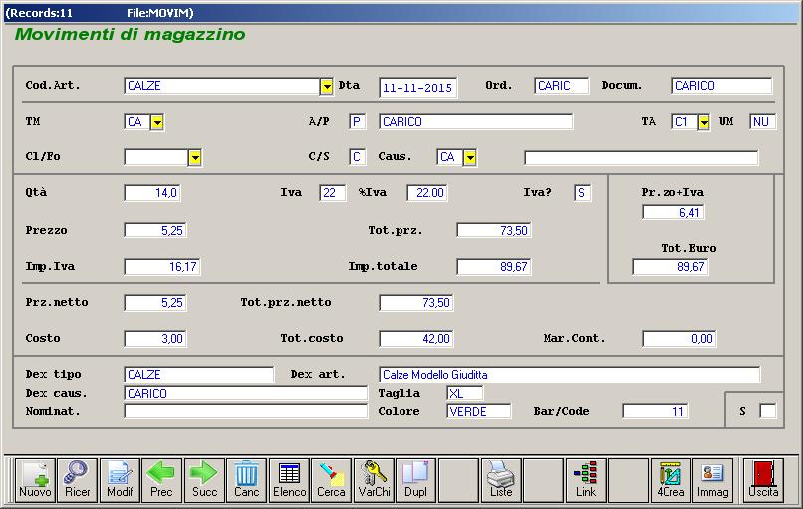Click the C/S field with C
This screenshot has width=803, height=509.
tap(358, 157)
